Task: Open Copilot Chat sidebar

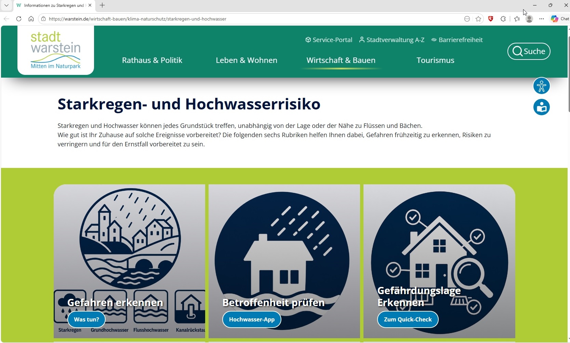Action: coord(560,19)
